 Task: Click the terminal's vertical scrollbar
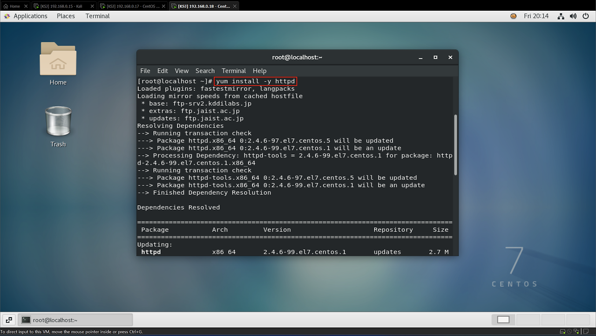[x=455, y=144]
